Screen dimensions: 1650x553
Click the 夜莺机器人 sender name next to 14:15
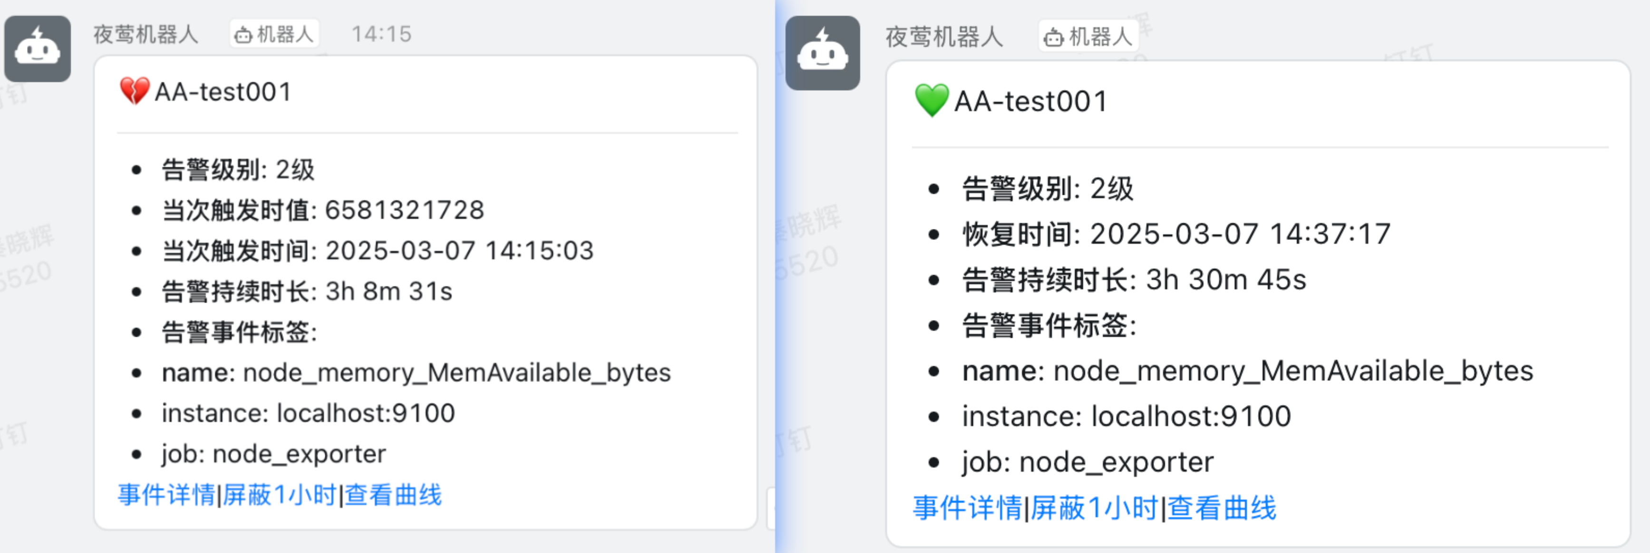[x=146, y=34]
